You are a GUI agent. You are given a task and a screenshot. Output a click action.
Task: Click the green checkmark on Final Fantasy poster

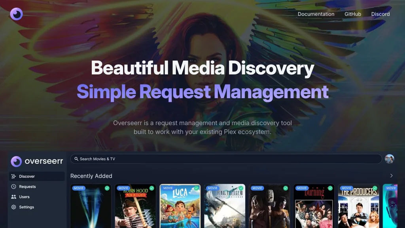241,188
